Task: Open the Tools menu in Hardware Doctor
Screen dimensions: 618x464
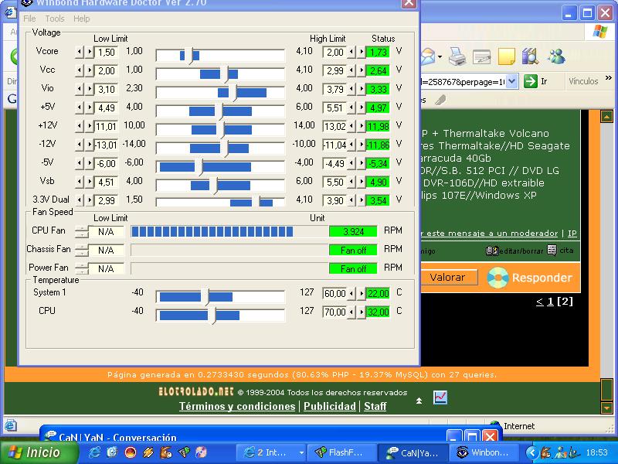Action: click(x=55, y=19)
